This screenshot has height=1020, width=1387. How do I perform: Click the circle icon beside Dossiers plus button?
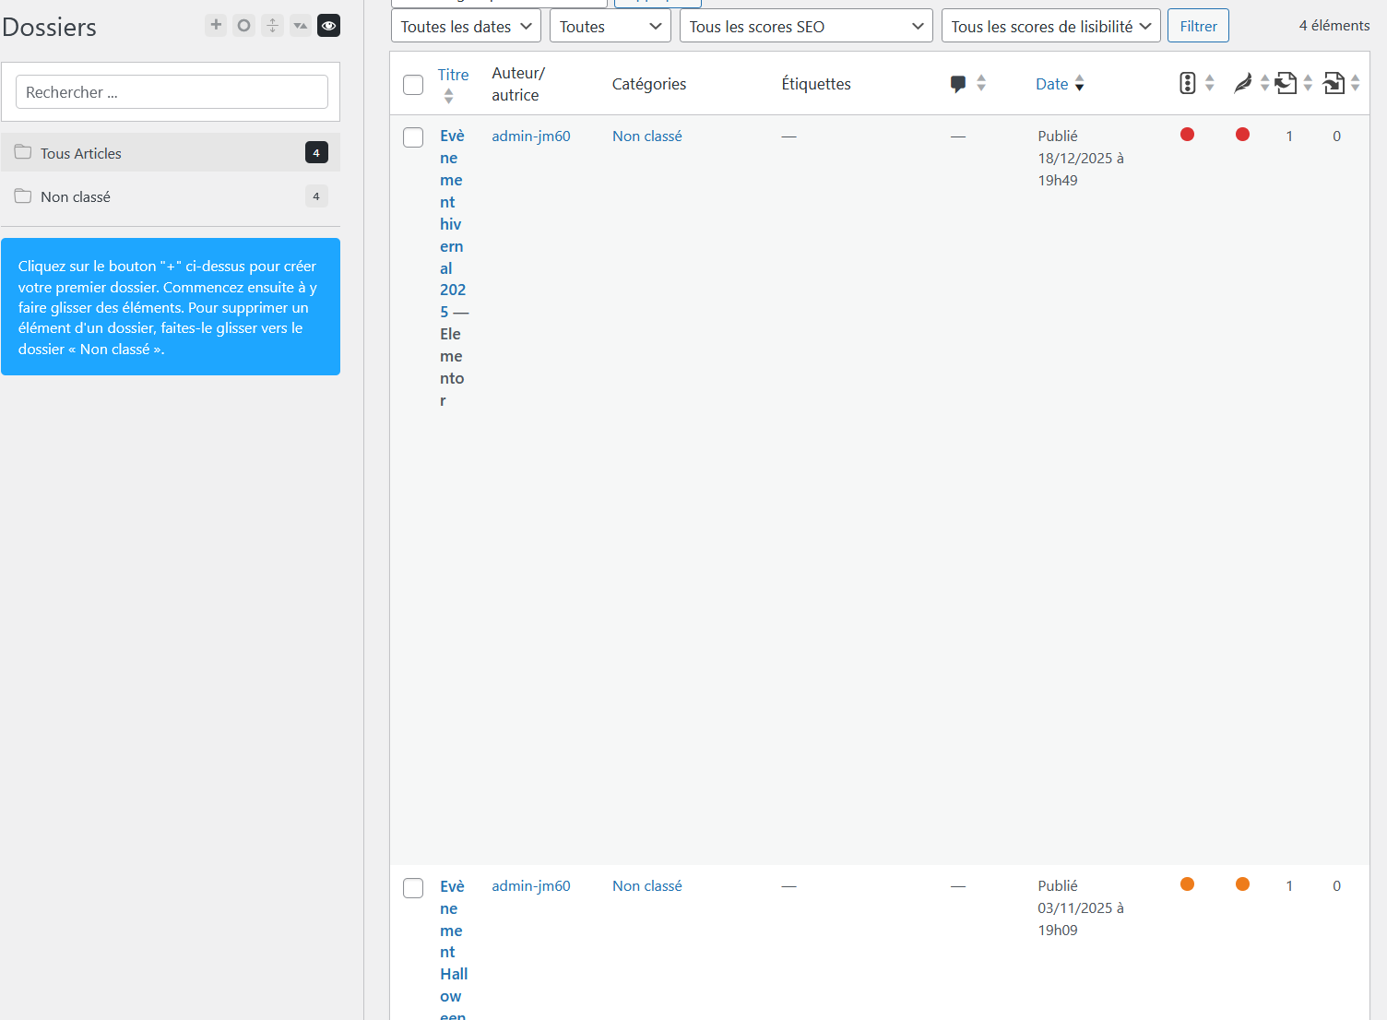click(x=243, y=25)
